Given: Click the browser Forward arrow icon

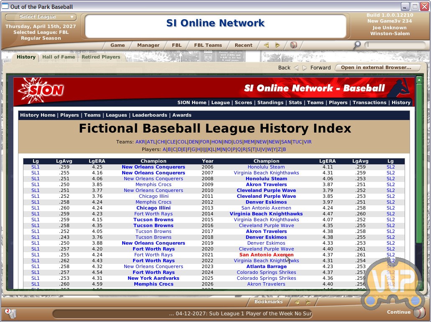Looking at the screenshot, I should [305, 68].
